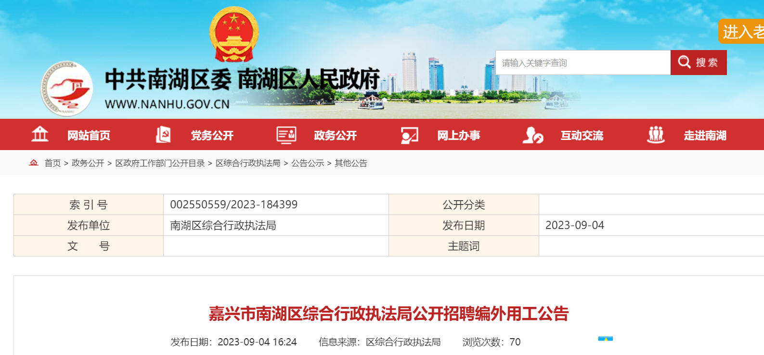Click the 文号 table label
Viewport: 764px width, 355px height.
point(89,246)
